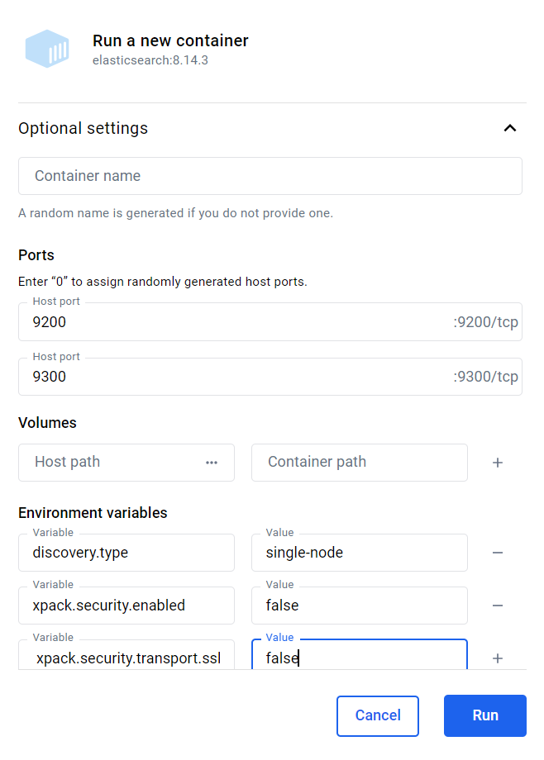The image size is (544, 760).
Task: Edit host port for 9300/tcp
Action: click(270, 377)
